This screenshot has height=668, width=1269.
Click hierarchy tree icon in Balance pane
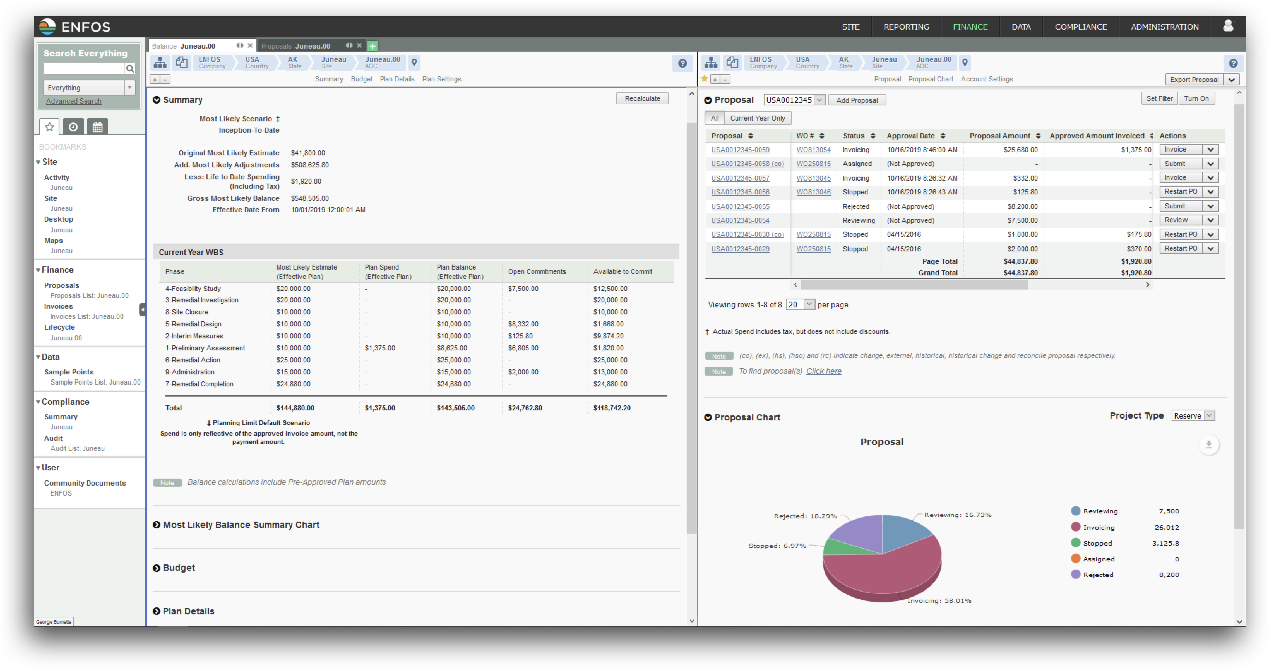tap(160, 63)
